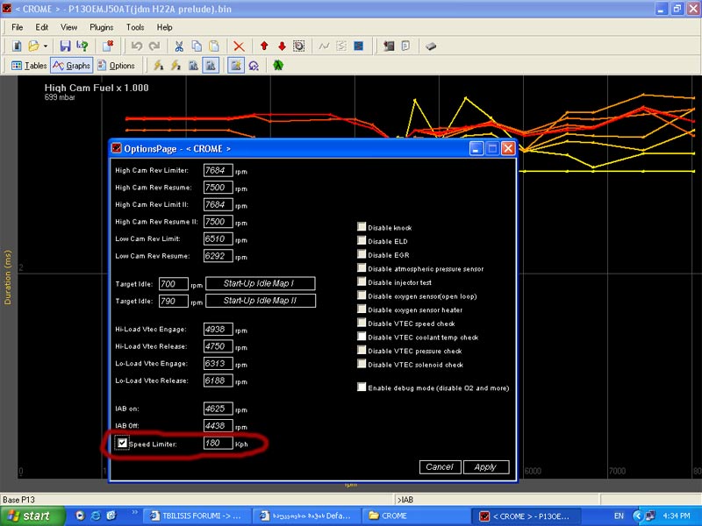
Task: Click the Apply button
Action: pyautogui.click(x=486, y=467)
